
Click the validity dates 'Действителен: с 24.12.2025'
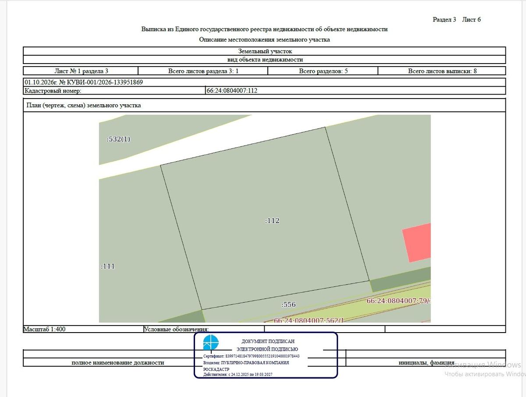click(x=238, y=375)
